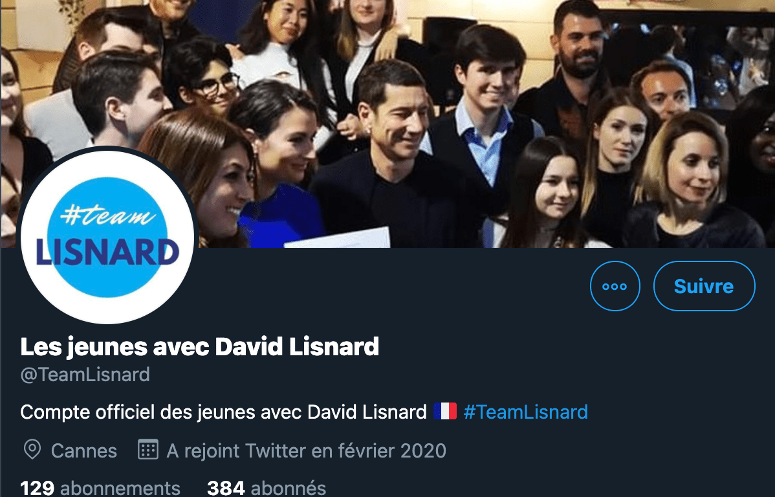Click the LISNARD wordmark in the avatar logo
775x497 pixels.
coord(107,252)
